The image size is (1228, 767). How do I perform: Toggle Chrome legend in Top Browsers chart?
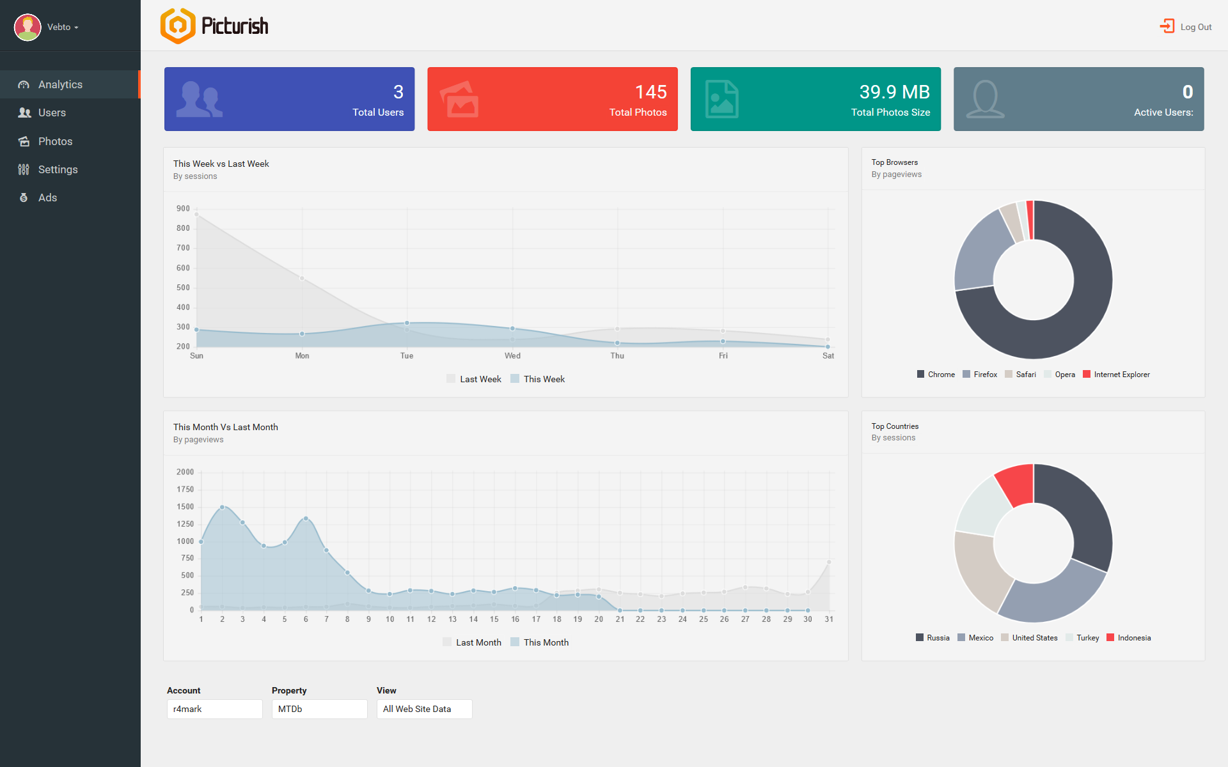(x=936, y=375)
